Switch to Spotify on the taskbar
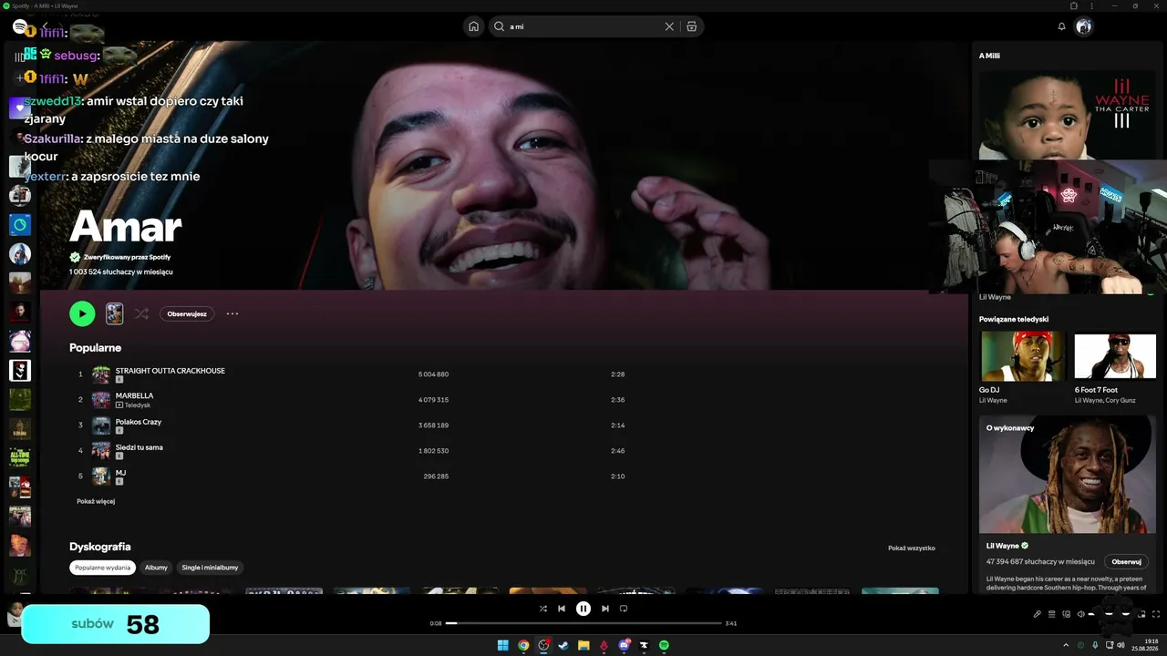This screenshot has width=1167, height=656. (x=664, y=645)
